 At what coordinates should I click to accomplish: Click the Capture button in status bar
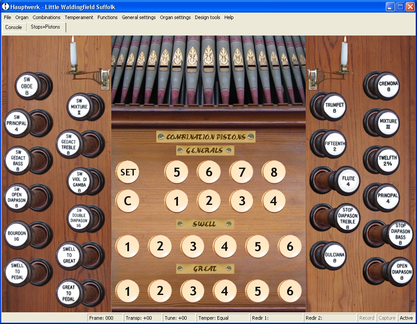pos(387,318)
